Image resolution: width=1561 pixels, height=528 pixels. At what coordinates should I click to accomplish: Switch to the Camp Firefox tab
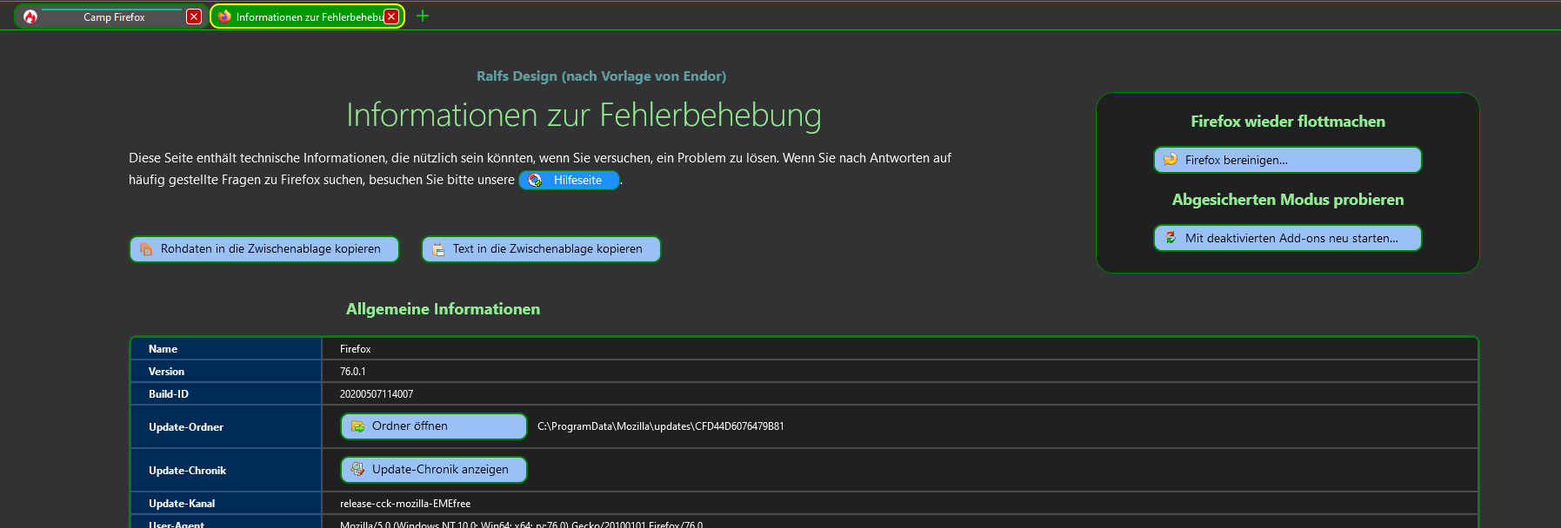point(113,17)
